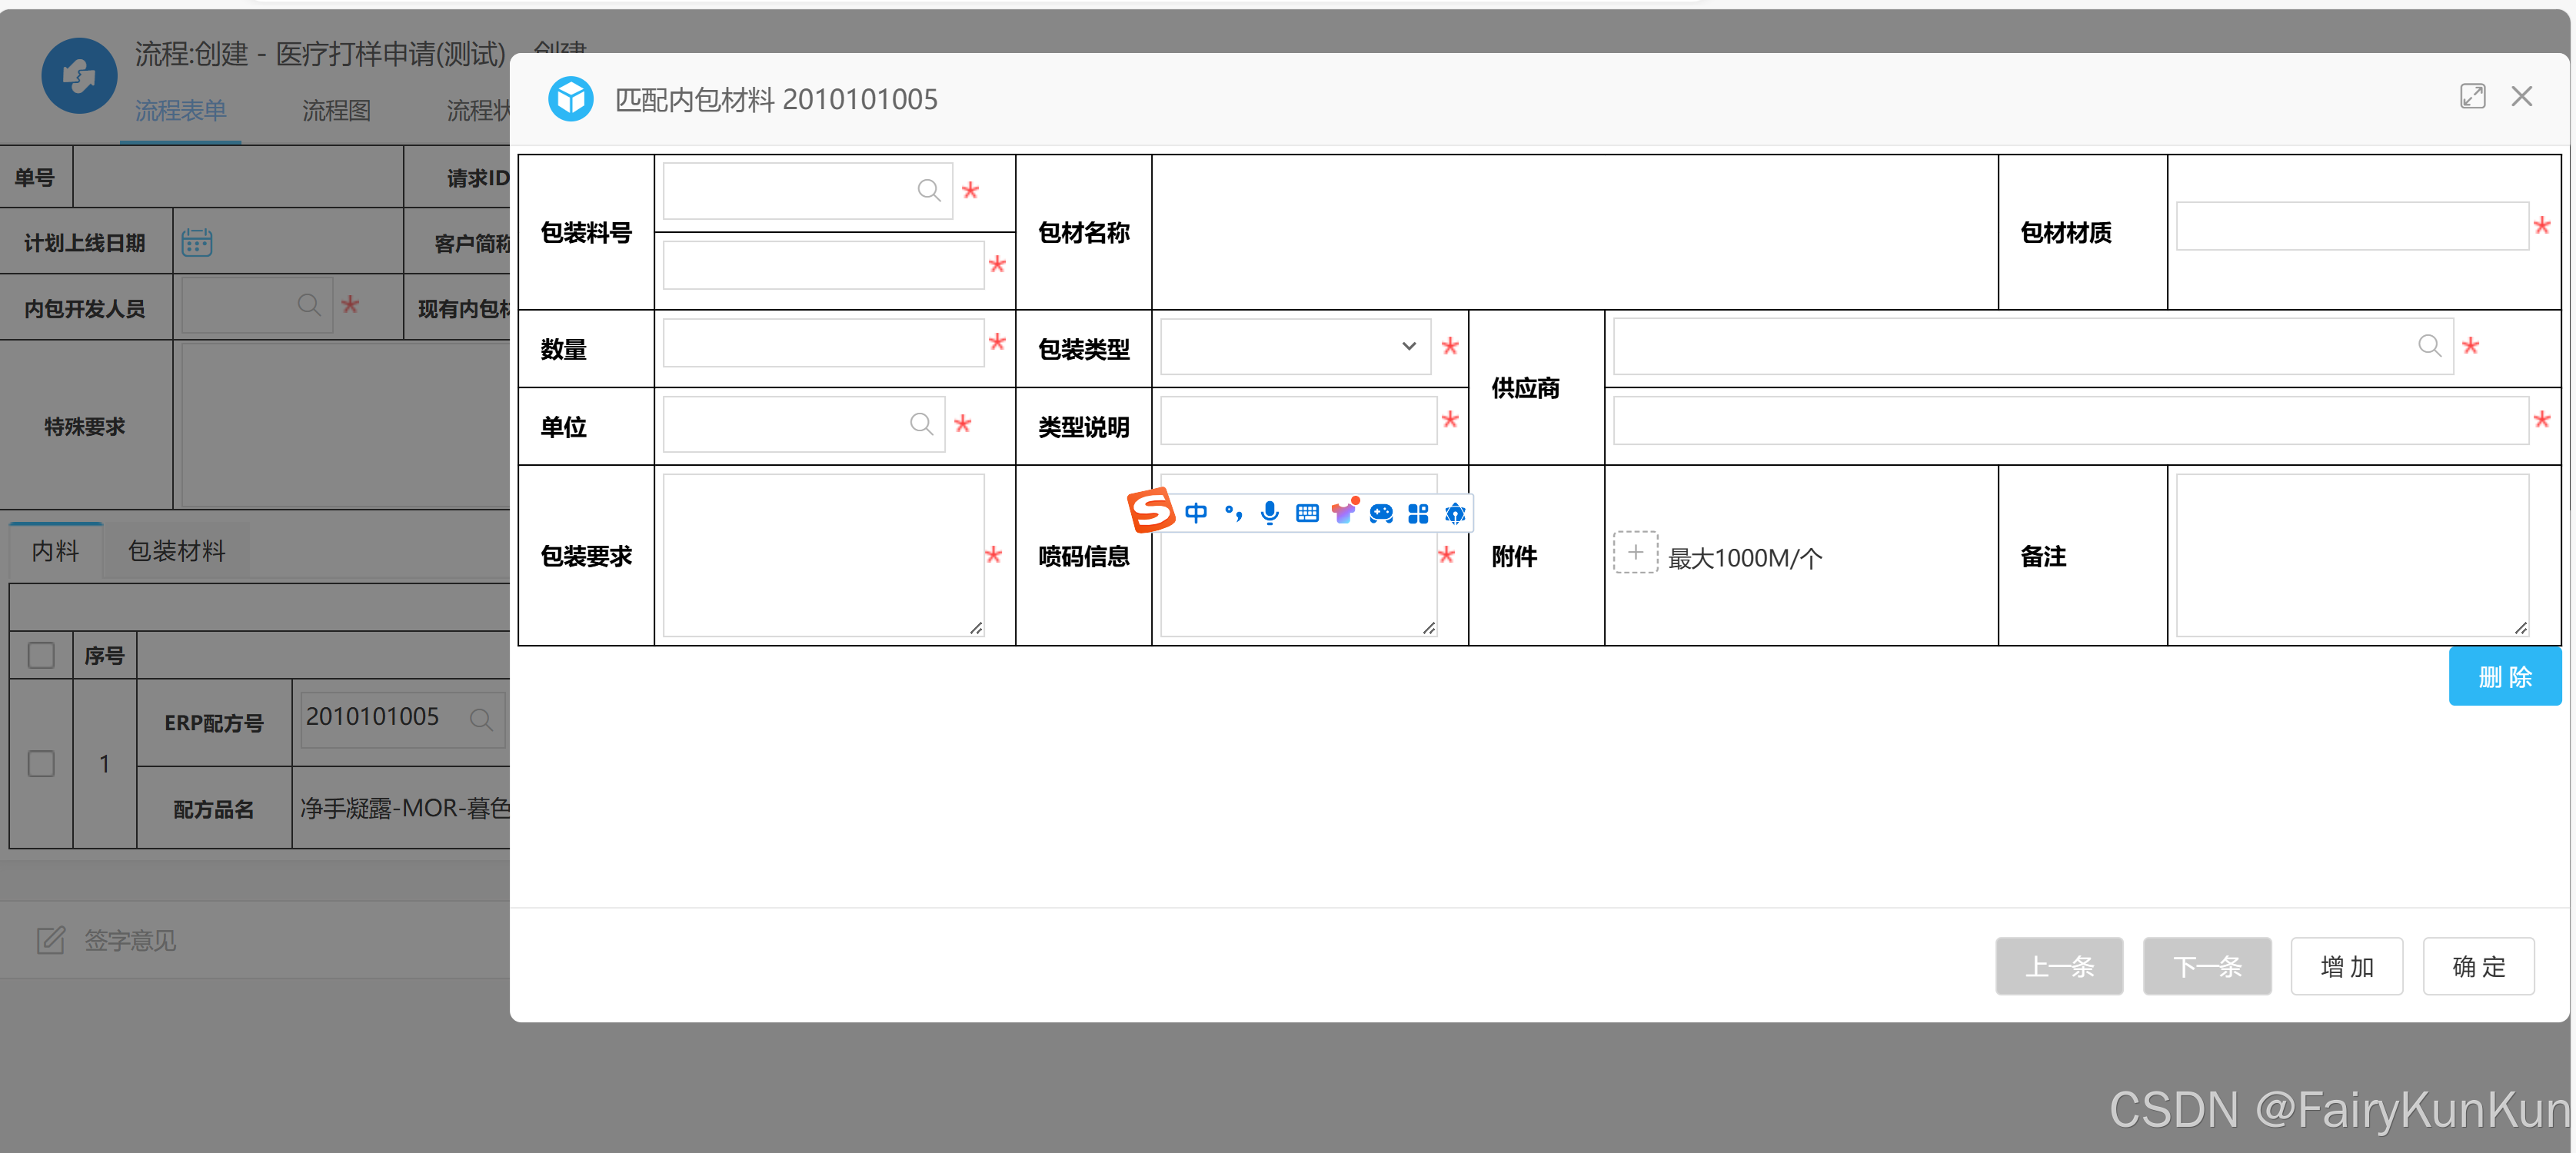Switch to the 包装材料 tab
The height and width of the screenshot is (1153, 2576).
pyautogui.click(x=176, y=551)
